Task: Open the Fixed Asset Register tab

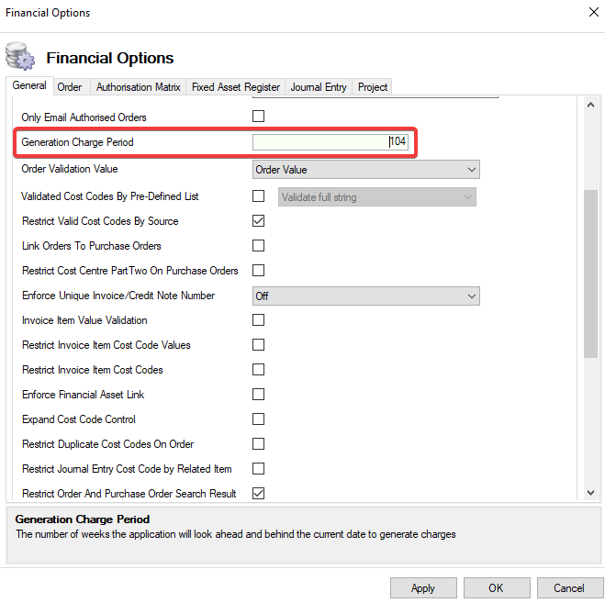Action: pos(236,87)
